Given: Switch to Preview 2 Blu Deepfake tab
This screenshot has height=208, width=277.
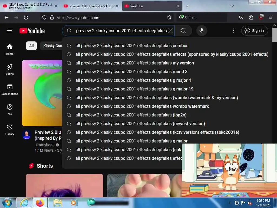Looking at the screenshot, I should click(91, 6).
